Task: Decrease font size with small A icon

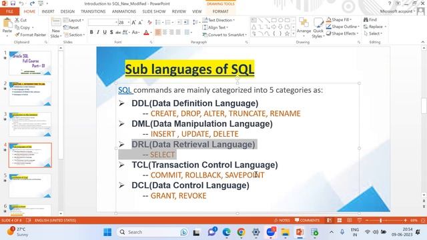Action: [x=141, y=23]
